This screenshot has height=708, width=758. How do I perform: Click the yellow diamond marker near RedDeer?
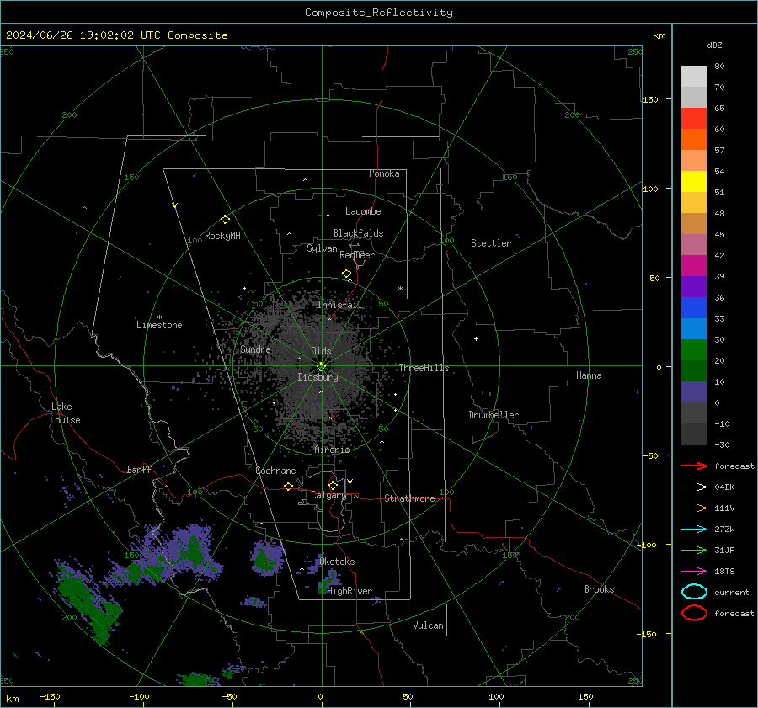(x=346, y=274)
